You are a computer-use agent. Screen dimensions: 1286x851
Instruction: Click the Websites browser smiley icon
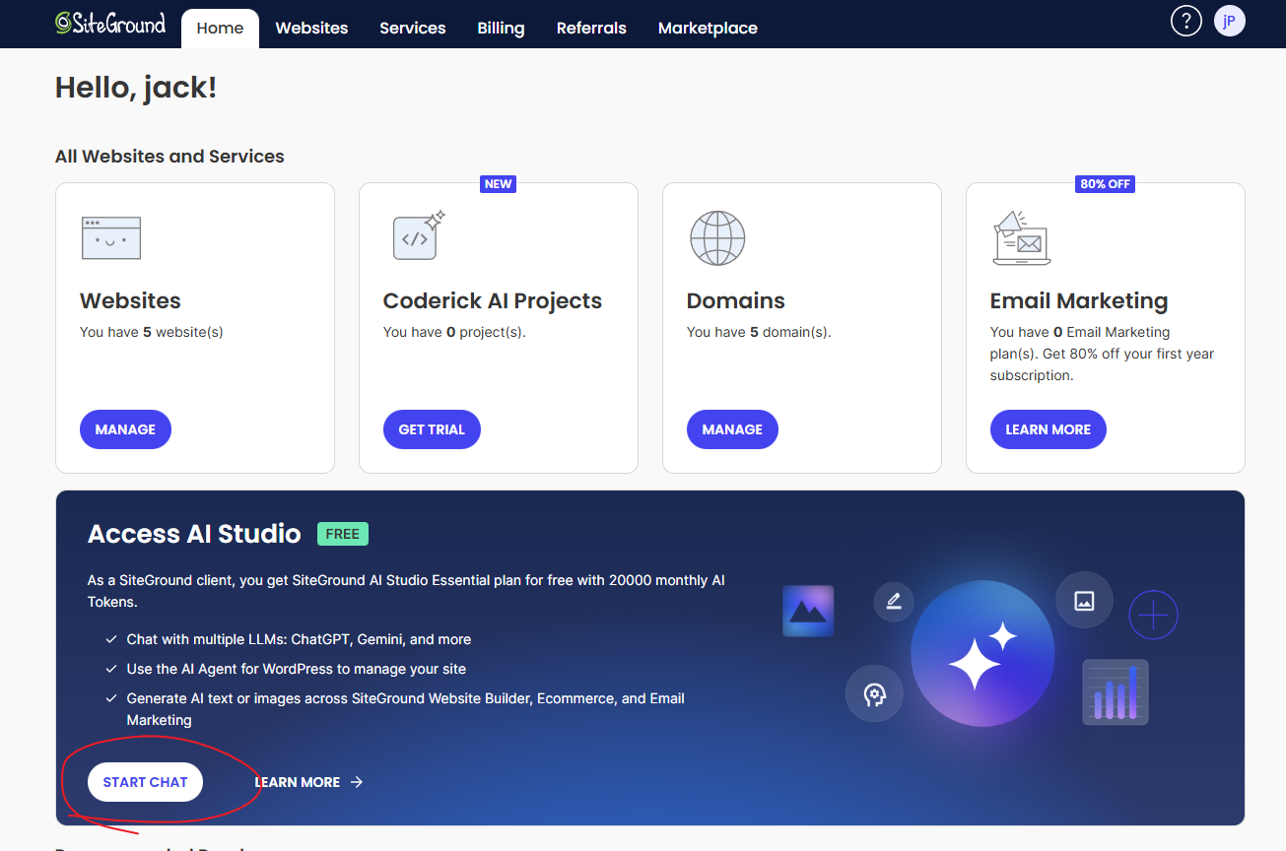[x=110, y=238]
